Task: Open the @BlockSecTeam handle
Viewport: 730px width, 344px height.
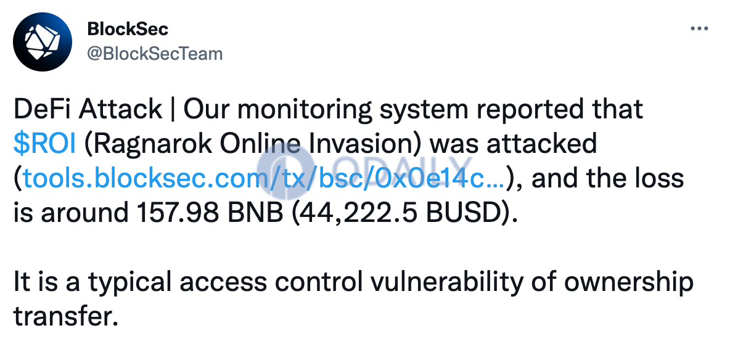Action: (155, 54)
